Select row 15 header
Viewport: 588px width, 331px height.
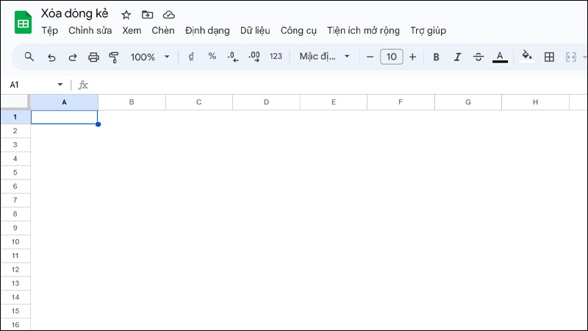point(15,311)
